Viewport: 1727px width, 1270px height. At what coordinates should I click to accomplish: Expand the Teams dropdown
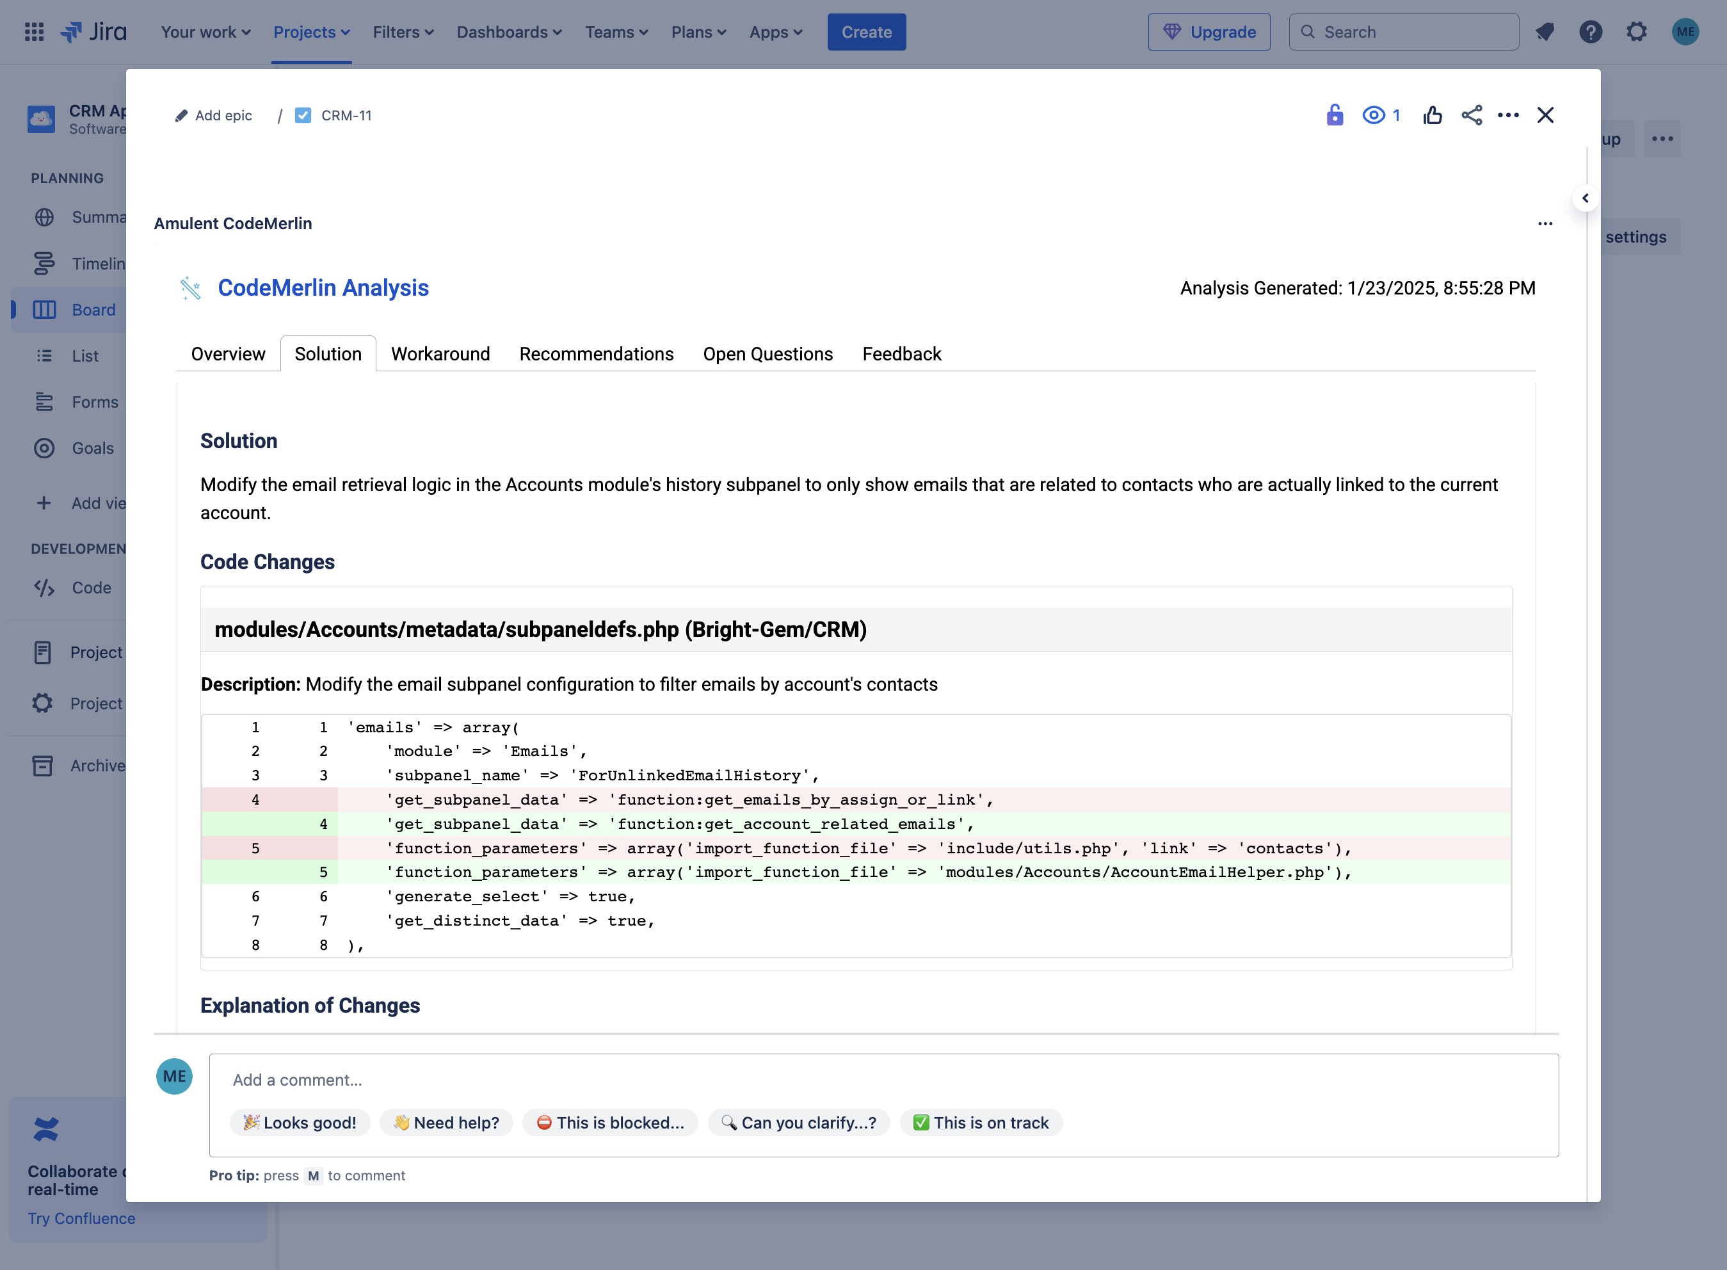click(617, 32)
